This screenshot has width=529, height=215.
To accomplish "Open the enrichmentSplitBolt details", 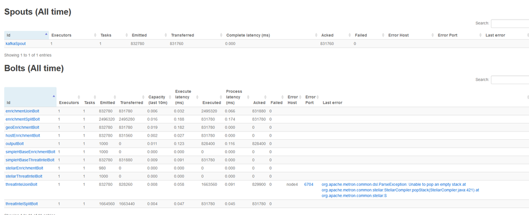I will 23,119.
